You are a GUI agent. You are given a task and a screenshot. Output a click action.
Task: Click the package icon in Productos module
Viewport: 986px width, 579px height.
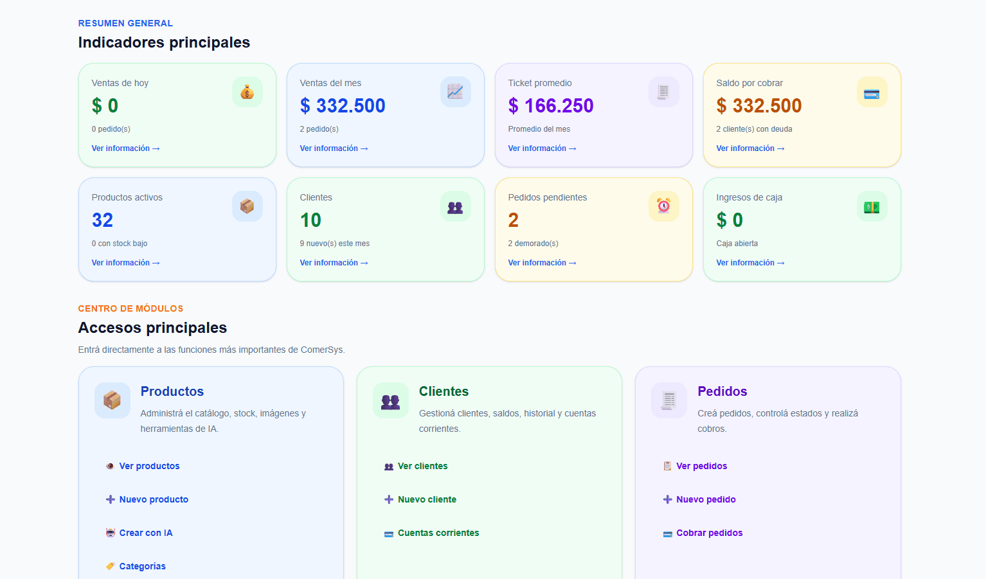(x=112, y=400)
